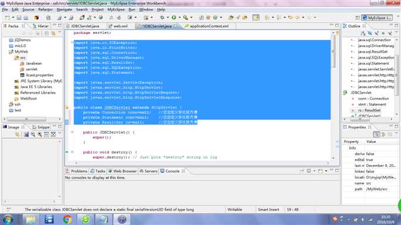Click the Sort icon in Outline toolbar
This screenshot has width=401, height=225.
point(363,33)
